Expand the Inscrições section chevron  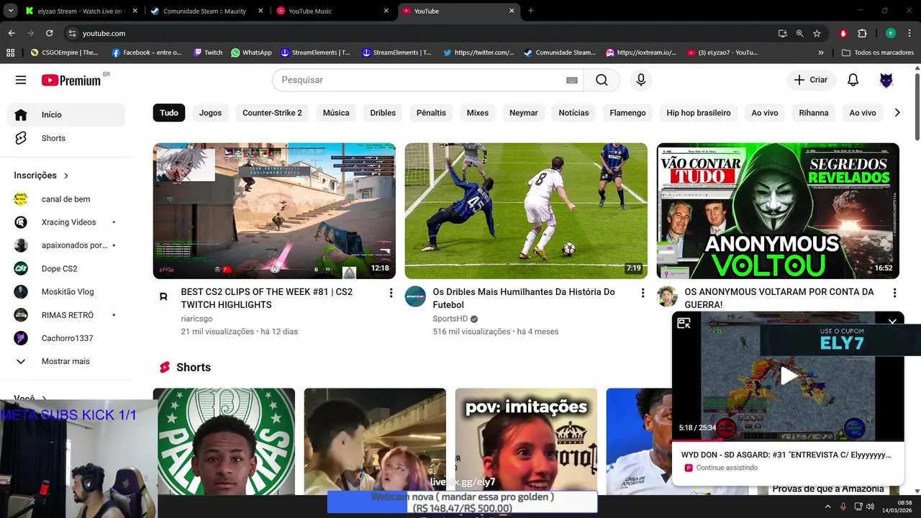pos(66,176)
